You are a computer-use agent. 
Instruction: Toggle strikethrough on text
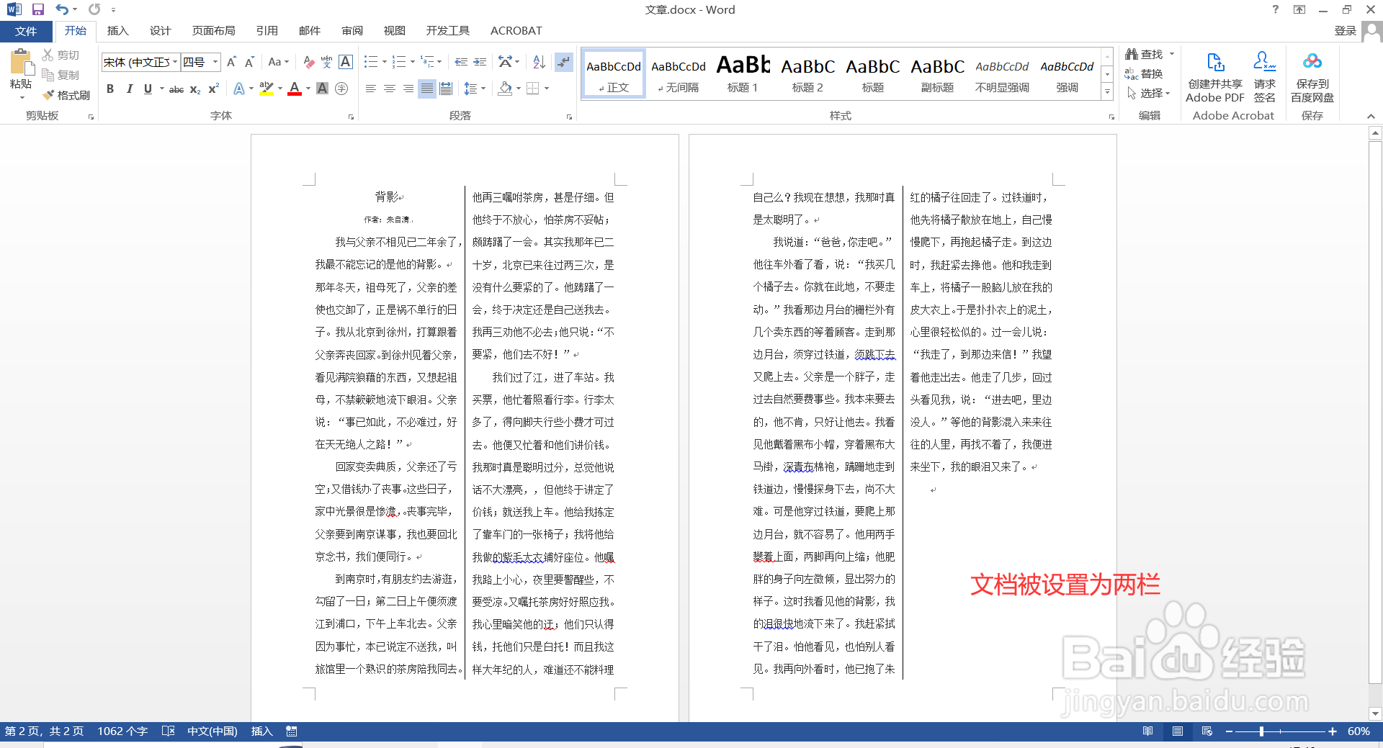[x=176, y=89]
